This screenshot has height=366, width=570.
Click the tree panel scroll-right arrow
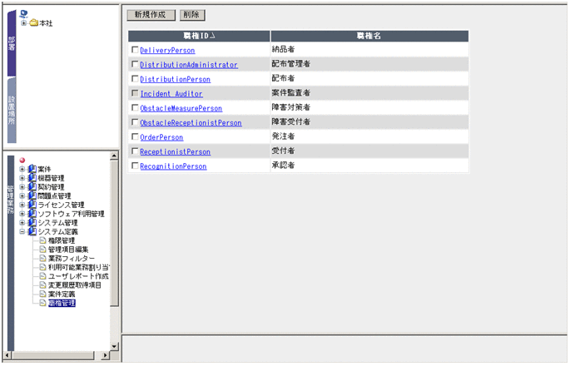coord(106,355)
